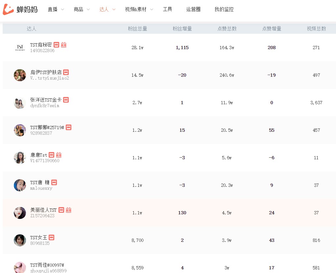Go to the 运营圈 section

tap(193, 9)
